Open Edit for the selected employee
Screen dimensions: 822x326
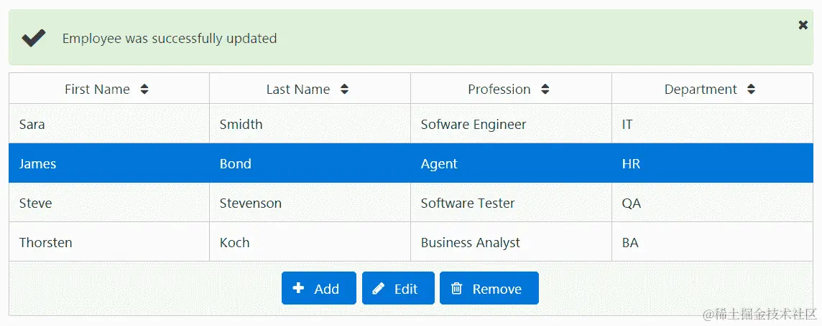coord(397,289)
